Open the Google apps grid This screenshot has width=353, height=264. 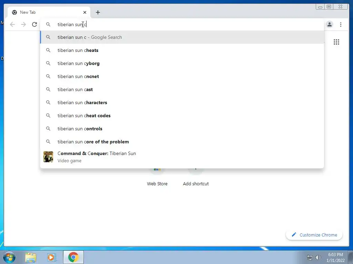[x=336, y=42]
